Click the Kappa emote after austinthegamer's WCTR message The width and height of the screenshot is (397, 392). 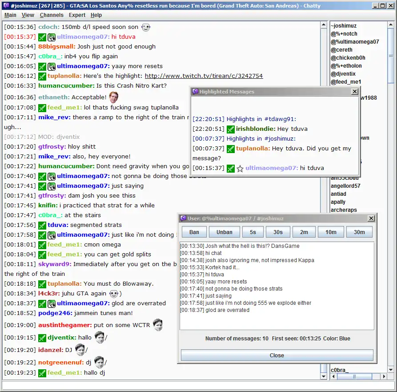(157, 325)
